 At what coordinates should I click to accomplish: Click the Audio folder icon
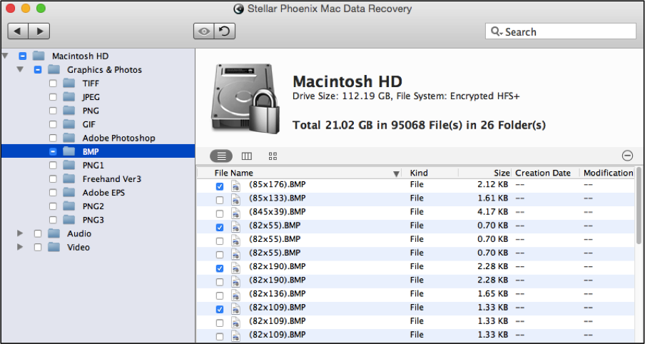[x=54, y=233]
